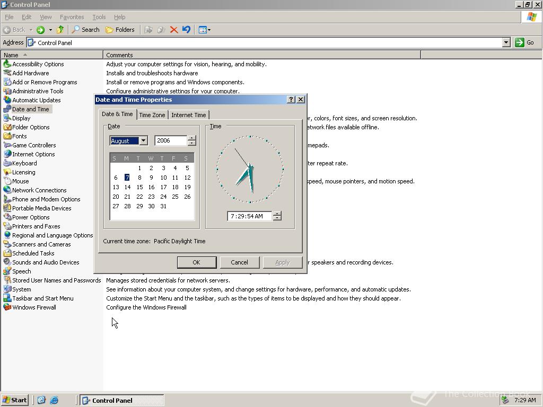Screen dimensions: 543x407
Task: Click Internet Explorer quick launch icon
Action: pyautogui.click(x=54, y=400)
